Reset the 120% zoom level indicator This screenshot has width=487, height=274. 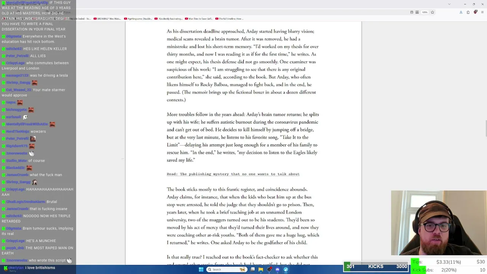[425, 12]
